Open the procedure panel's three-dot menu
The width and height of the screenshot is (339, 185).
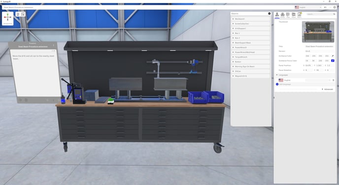(x=54, y=45)
